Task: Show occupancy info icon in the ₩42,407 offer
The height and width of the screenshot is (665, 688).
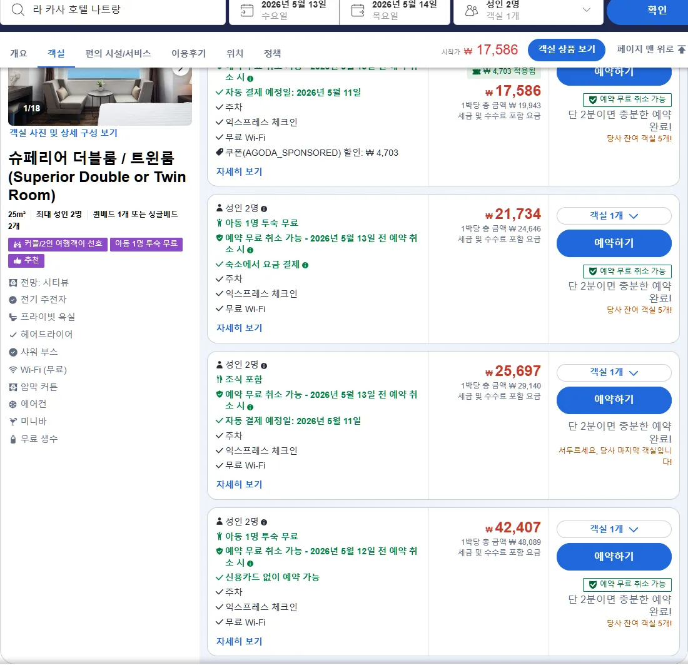Action: pyautogui.click(x=264, y=522)
